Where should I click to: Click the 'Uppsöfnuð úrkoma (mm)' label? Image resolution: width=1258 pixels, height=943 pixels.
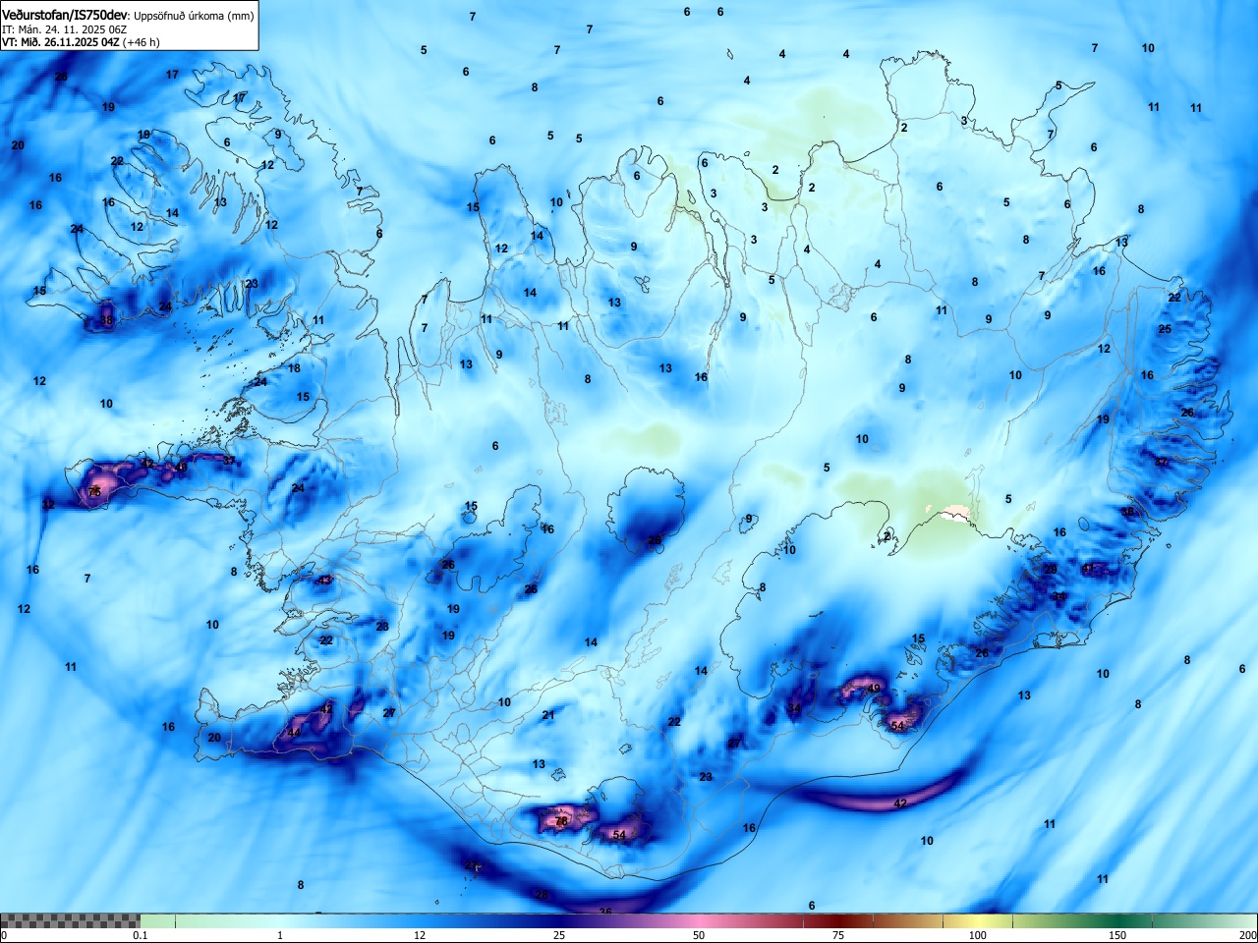[x=194, y=17]
